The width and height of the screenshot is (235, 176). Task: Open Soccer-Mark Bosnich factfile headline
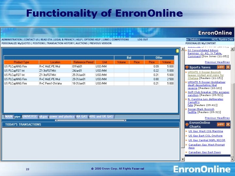coord(201,110)
